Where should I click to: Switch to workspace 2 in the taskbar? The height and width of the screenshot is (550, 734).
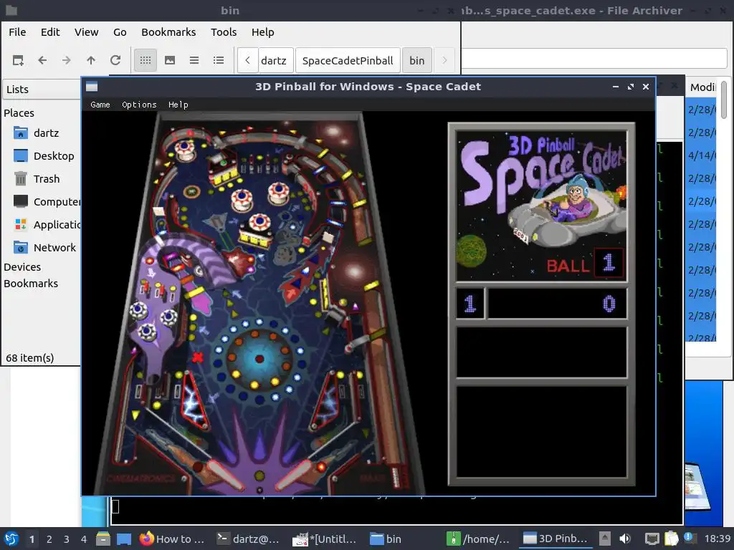[49, 539]
